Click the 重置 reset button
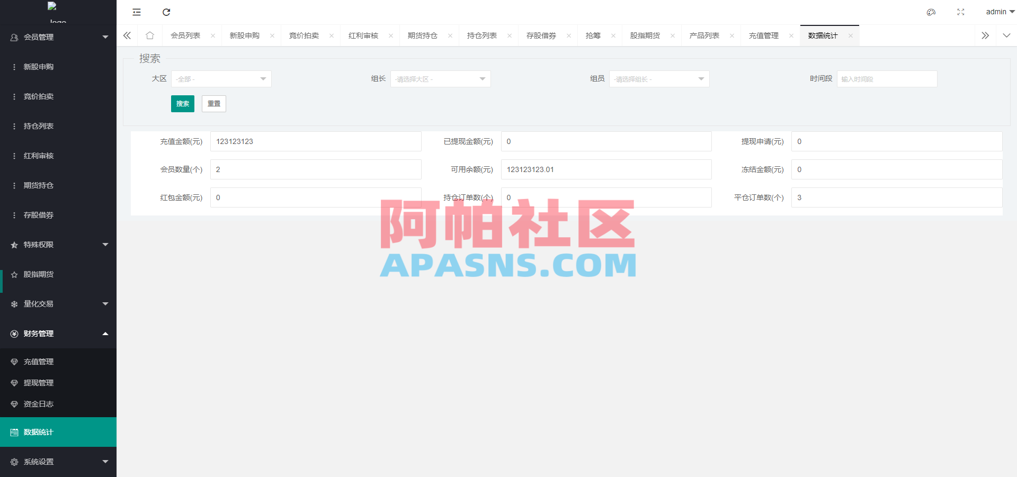 click(213, 103)
